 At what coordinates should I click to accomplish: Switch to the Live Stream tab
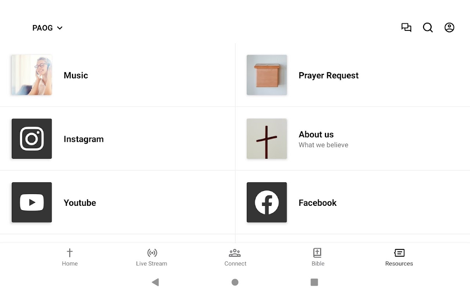152,257
